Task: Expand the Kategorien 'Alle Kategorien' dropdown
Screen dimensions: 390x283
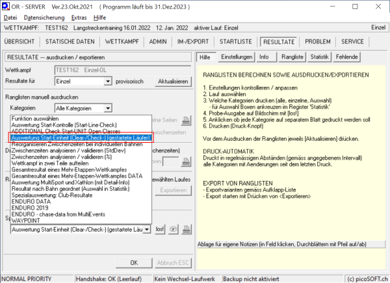Action: click(x=107, y=108)
